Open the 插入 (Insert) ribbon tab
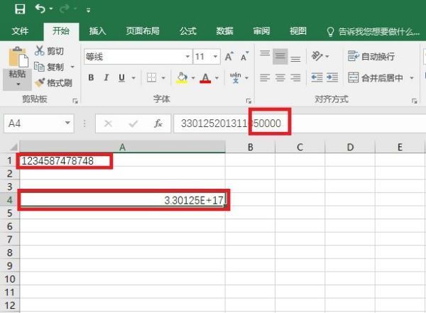This screenshot has height=313, width=426. pyautogui.click(x=97, y=31)
